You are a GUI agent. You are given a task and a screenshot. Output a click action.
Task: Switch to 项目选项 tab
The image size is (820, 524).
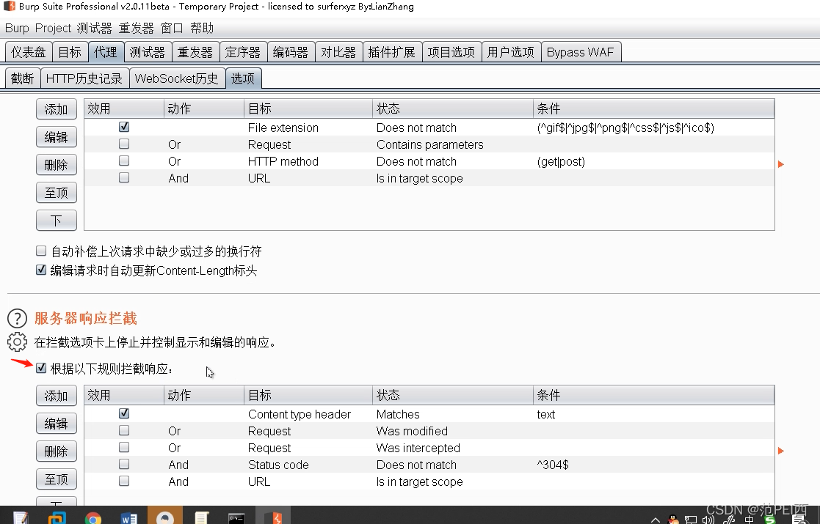coord(451,52)
